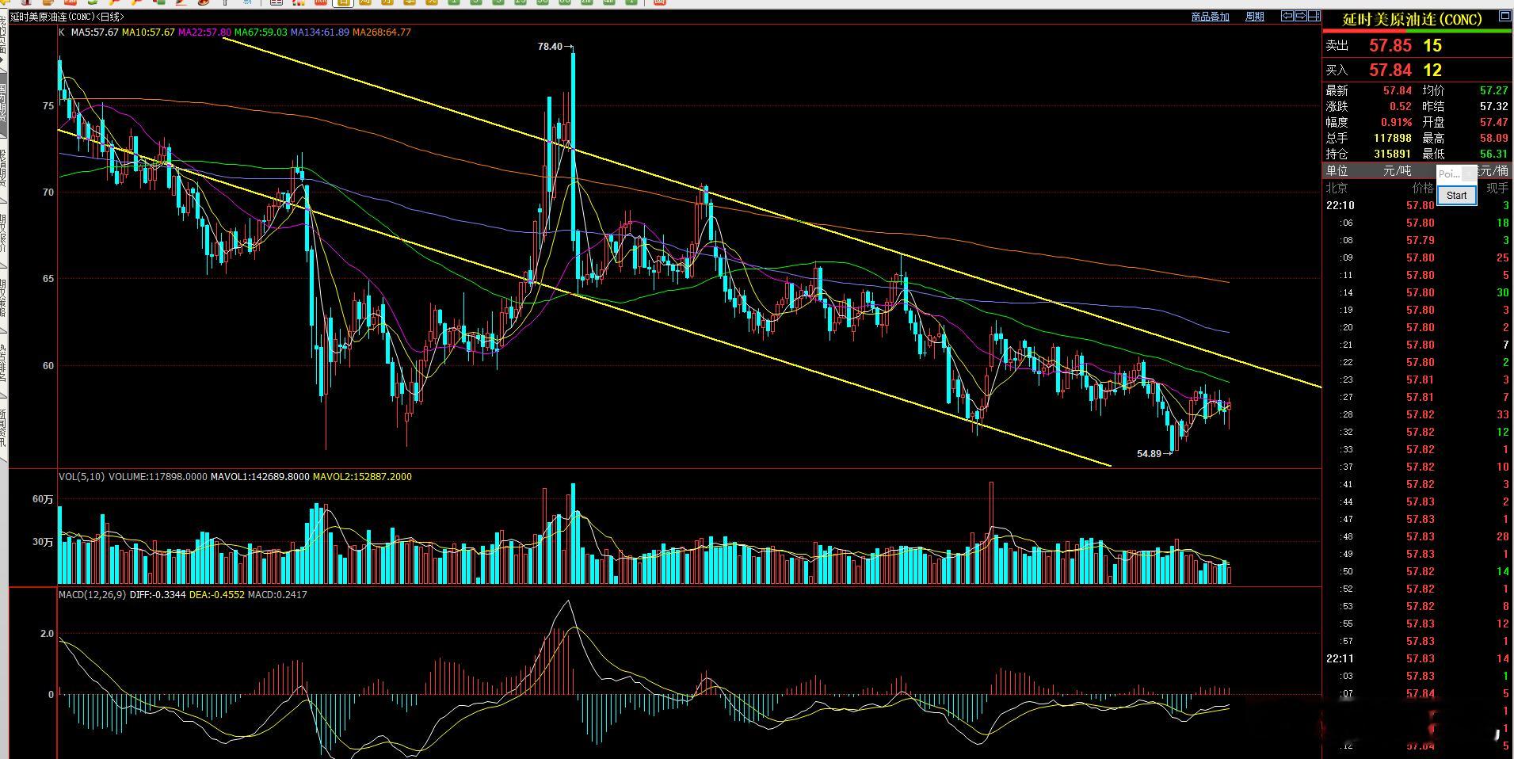Screen dimensions: 1514x759
Task: Select the :28 tick row with volume 33
Action: (x=1417, y=415)
